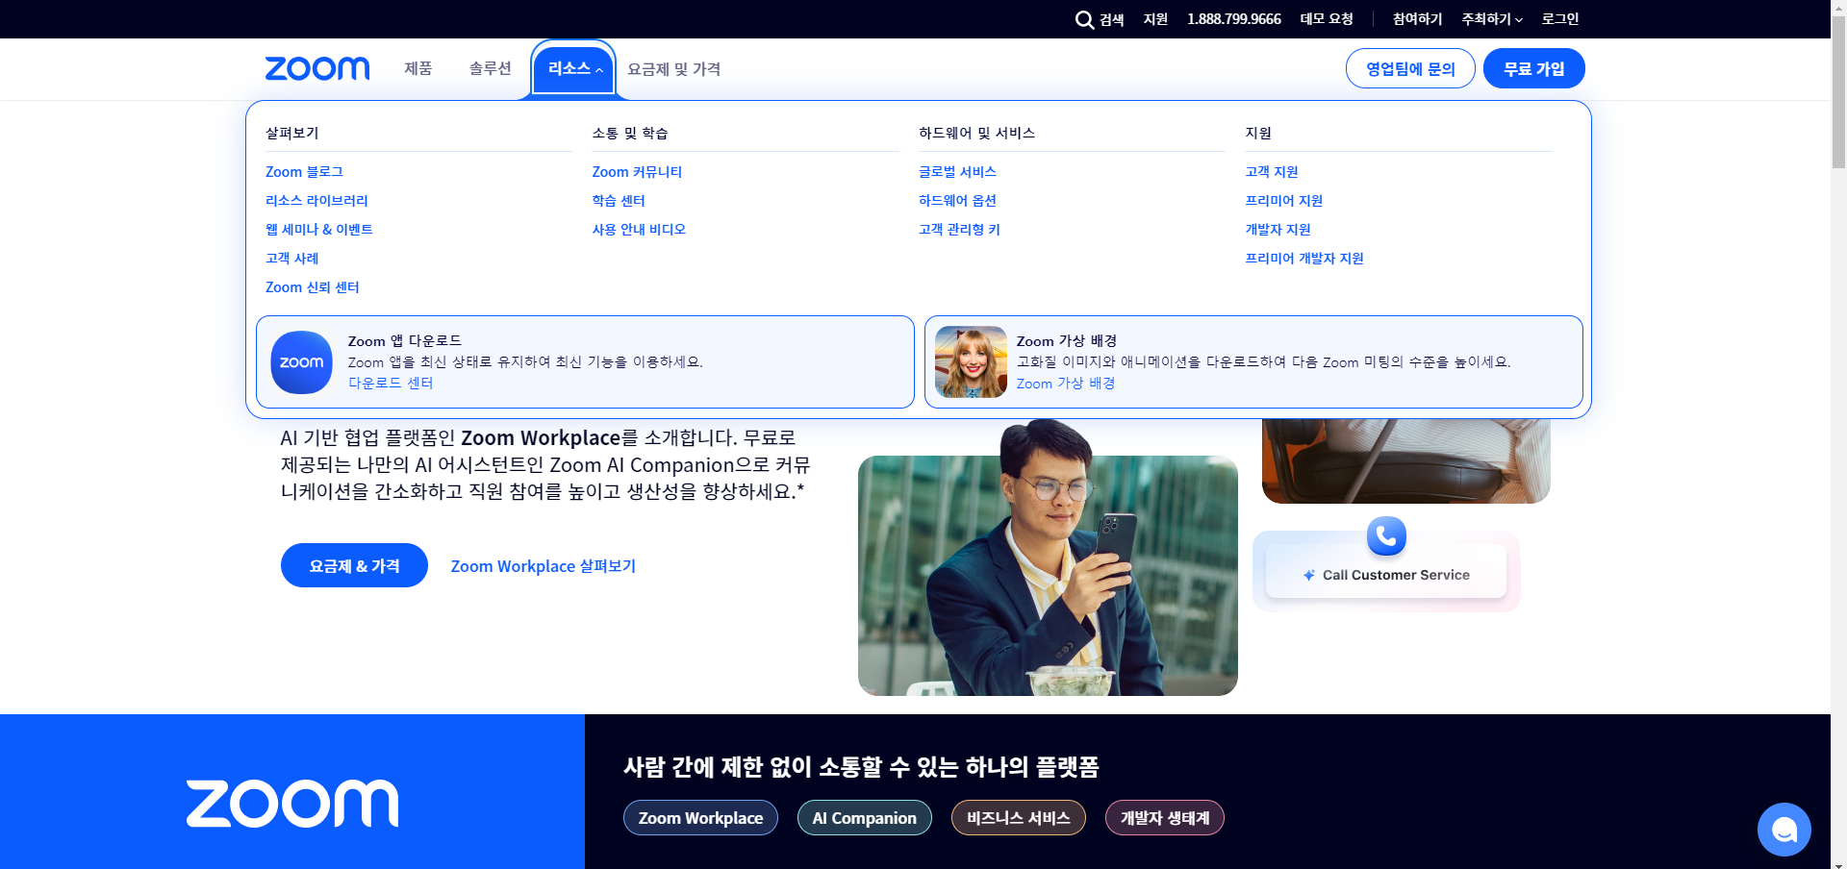This screenshot has width=1847, height=869.
Task: Click the search magnifier icon
Action: (x=1084, y=19)
